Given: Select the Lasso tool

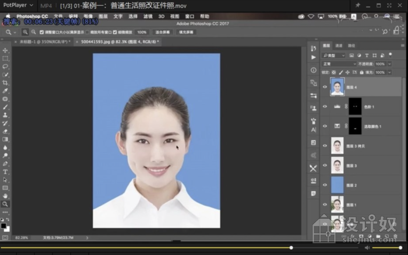Looking at the screenshot, I should coord(5,67).
